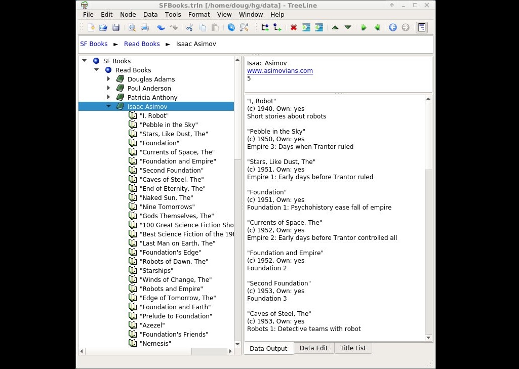Follow the www.asimovians.com link
This screenshot has width=519, height=369.
280,70
